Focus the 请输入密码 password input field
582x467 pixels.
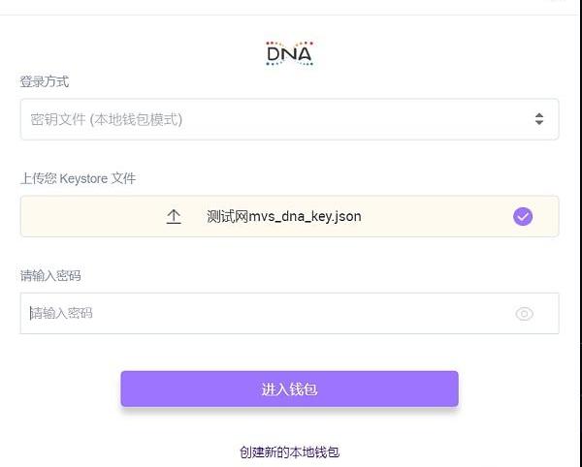point(289,313)
